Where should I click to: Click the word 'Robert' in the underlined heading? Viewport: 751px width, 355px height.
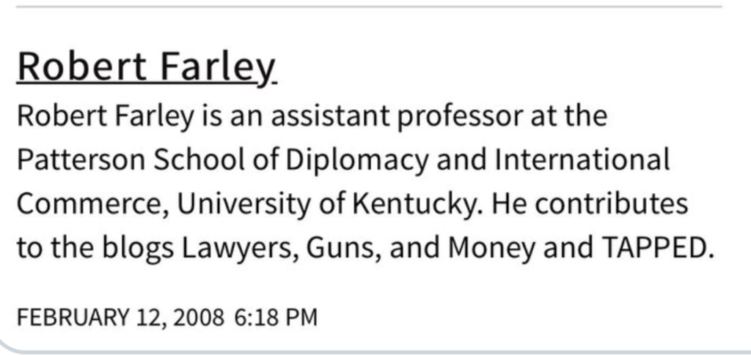[82, 67]
